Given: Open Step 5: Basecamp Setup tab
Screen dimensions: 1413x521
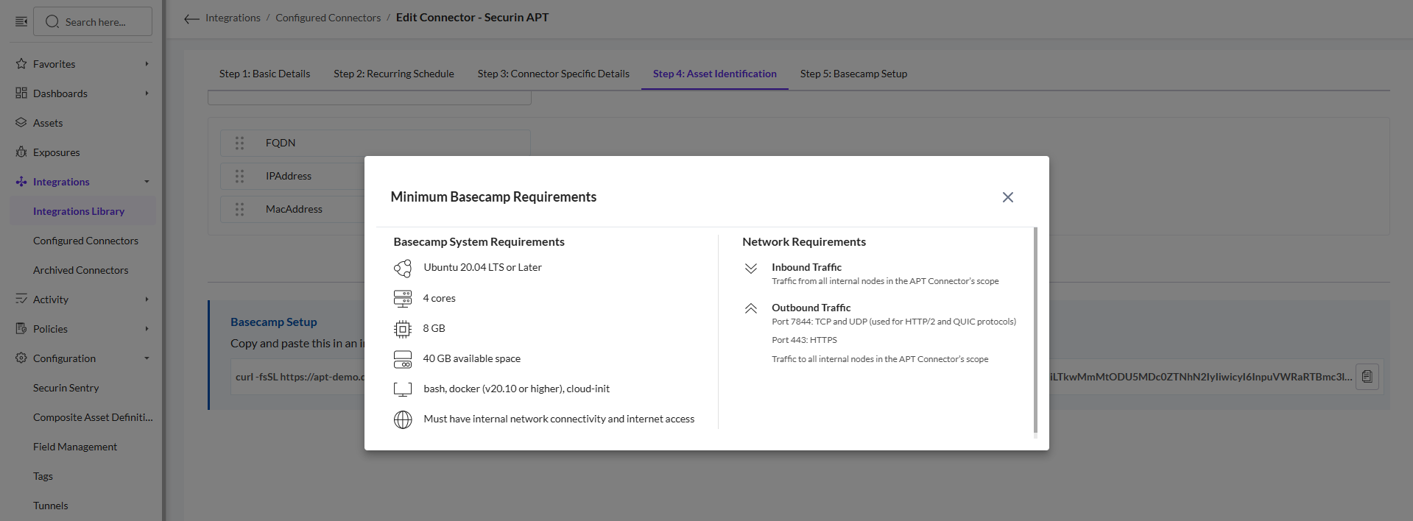Looking at the screenshot, I should (x=853, y=74).
